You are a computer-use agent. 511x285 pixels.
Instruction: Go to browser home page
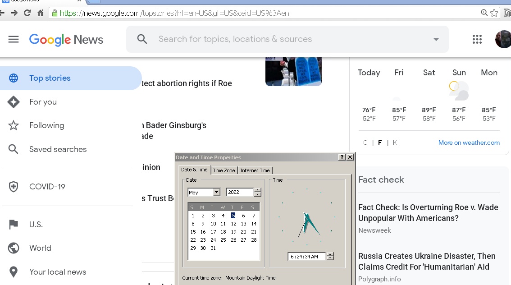[40, 13]
